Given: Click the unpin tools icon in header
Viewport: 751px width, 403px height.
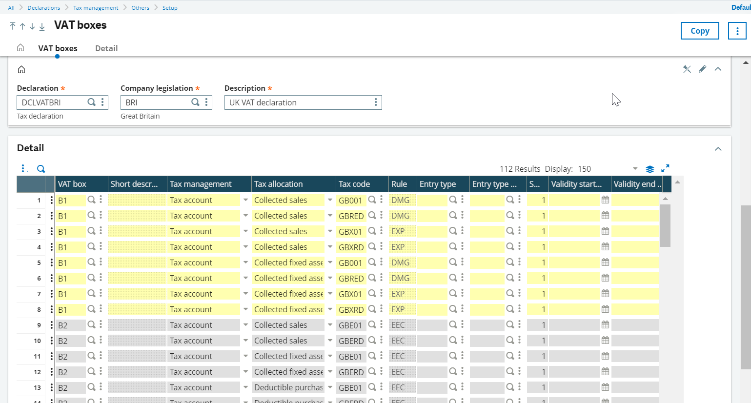Looking at the screenshot, I should click(x=687, y=69).
